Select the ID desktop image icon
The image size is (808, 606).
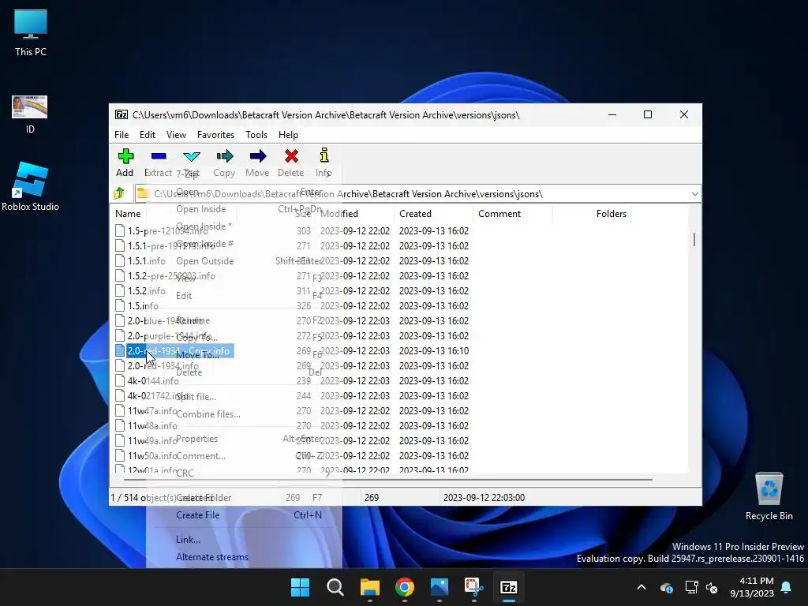coord(29,107)
